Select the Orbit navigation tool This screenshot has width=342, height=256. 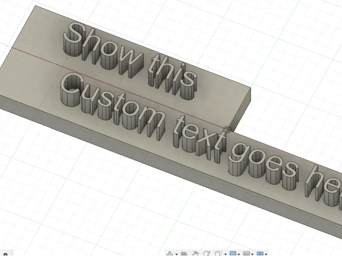[x=170, y=253]
